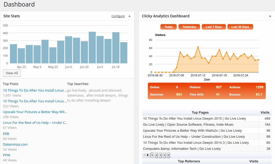Open the Upscale Your Pictures post link
Image resolution: width=275 pixels, height=164 pixels.
tap(35, 112)
